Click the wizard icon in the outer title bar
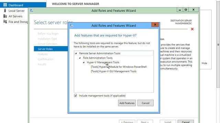 (x=32, y=11)
